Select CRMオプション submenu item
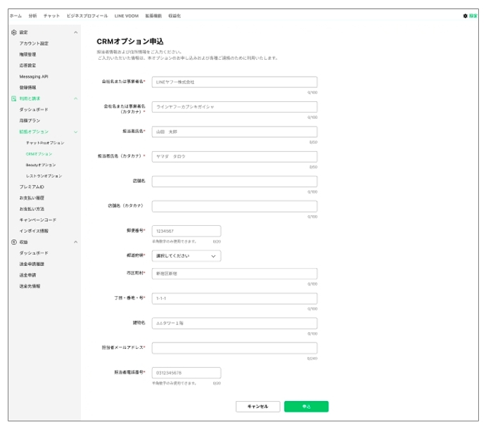The width and height of the screenshot is (486, 427). (x=39, y=154)
